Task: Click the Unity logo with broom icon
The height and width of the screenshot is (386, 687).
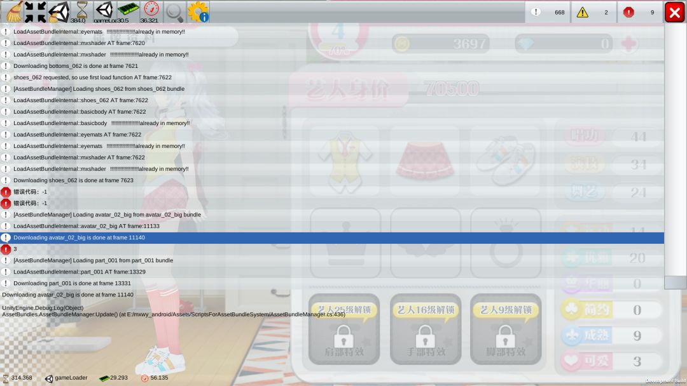Action: (x=59, y=12)
